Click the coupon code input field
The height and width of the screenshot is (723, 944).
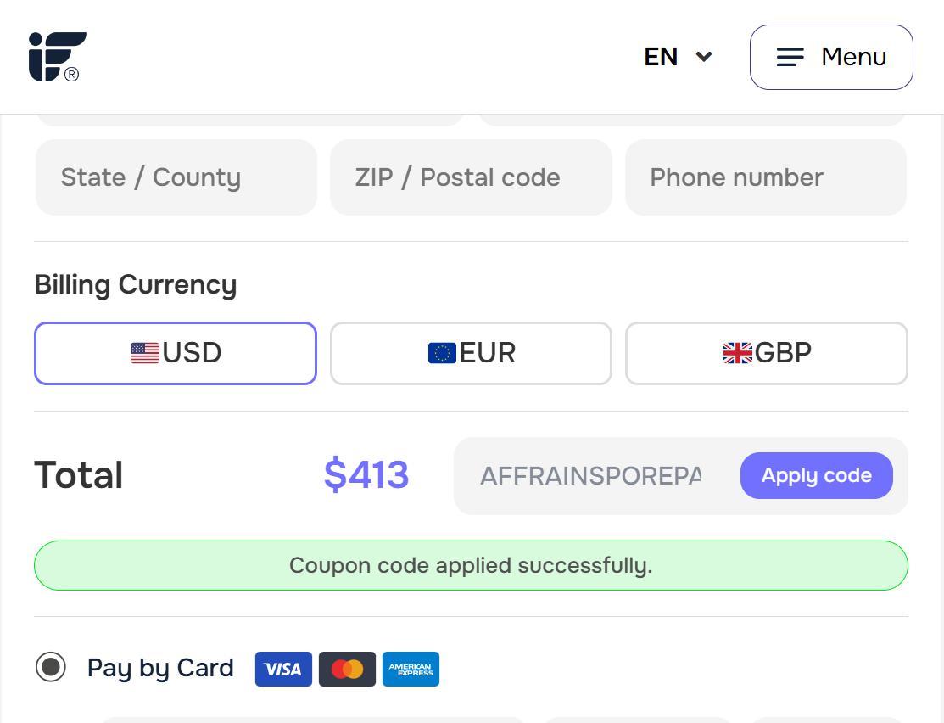click(x=591, y=476)
